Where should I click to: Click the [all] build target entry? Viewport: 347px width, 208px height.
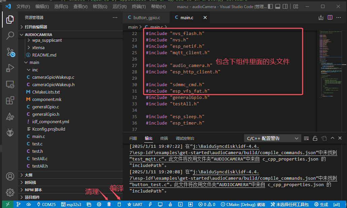pyautogui.click(x=336, y=204)
